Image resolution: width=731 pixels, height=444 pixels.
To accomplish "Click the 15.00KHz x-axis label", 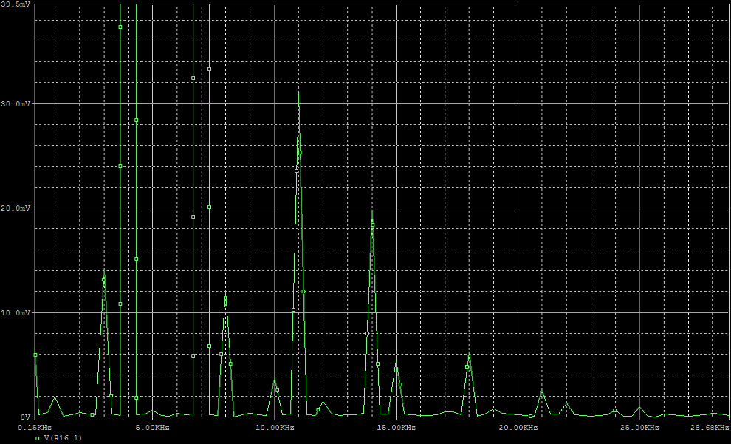I will [x=397, y=427].
